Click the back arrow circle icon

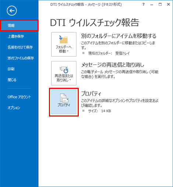(x=12, y=11)
